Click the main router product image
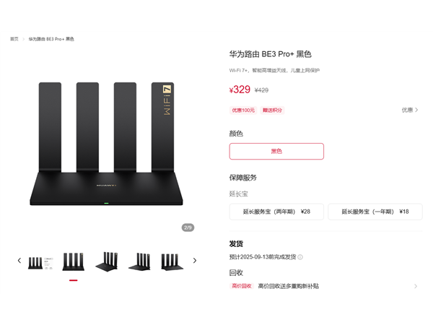 tap(106, 144)
